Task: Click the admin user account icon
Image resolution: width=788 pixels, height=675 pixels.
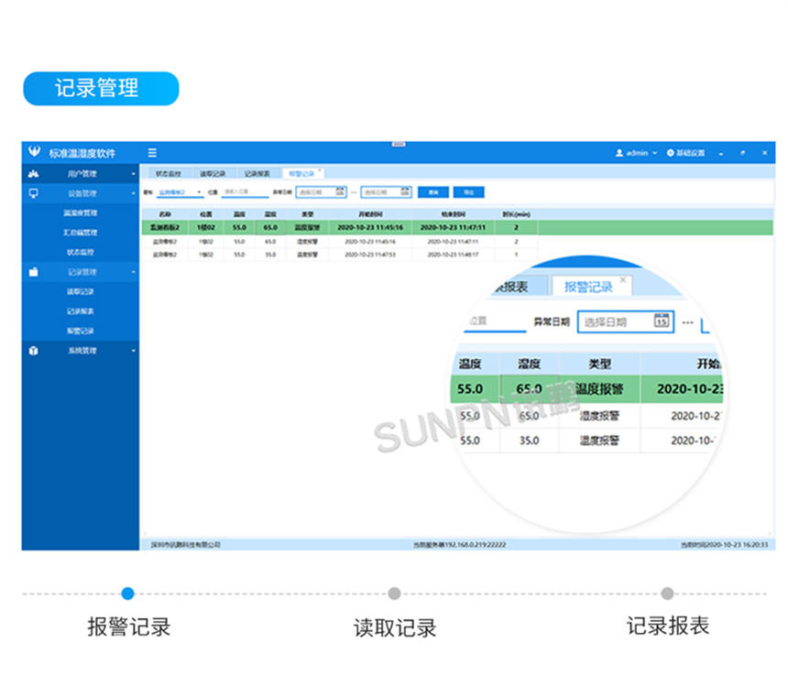Action: [x=619, y=152]
